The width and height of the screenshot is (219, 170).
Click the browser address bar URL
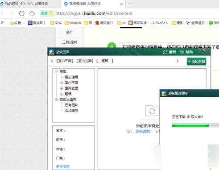coord(94,13)
